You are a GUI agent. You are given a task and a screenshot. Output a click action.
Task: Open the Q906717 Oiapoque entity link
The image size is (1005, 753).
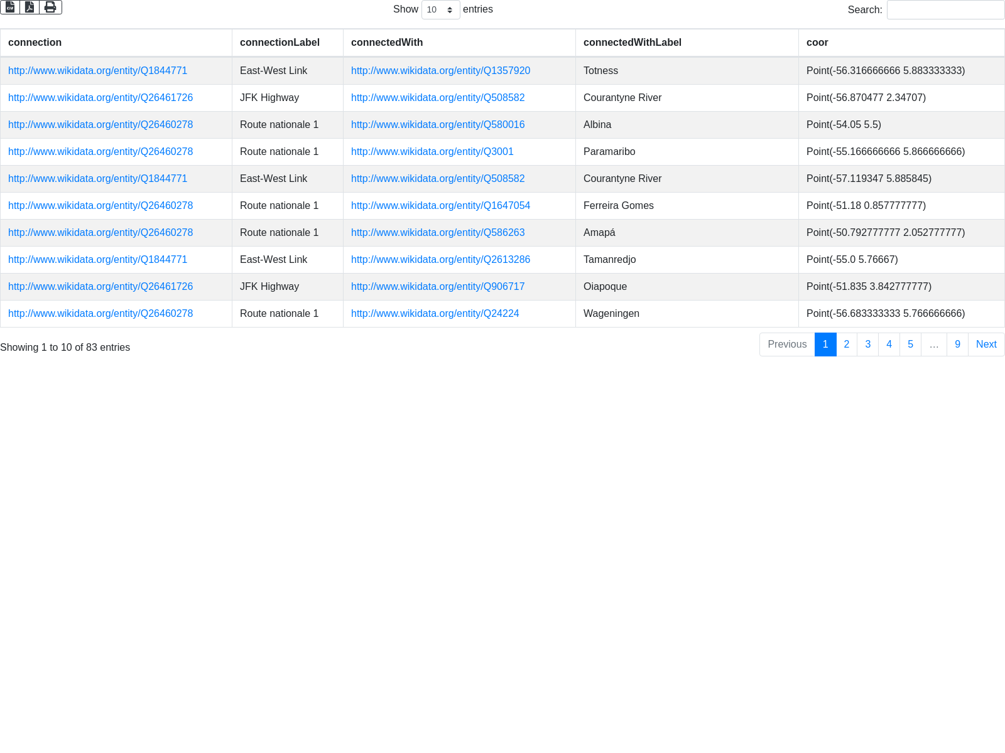[438, 287]
